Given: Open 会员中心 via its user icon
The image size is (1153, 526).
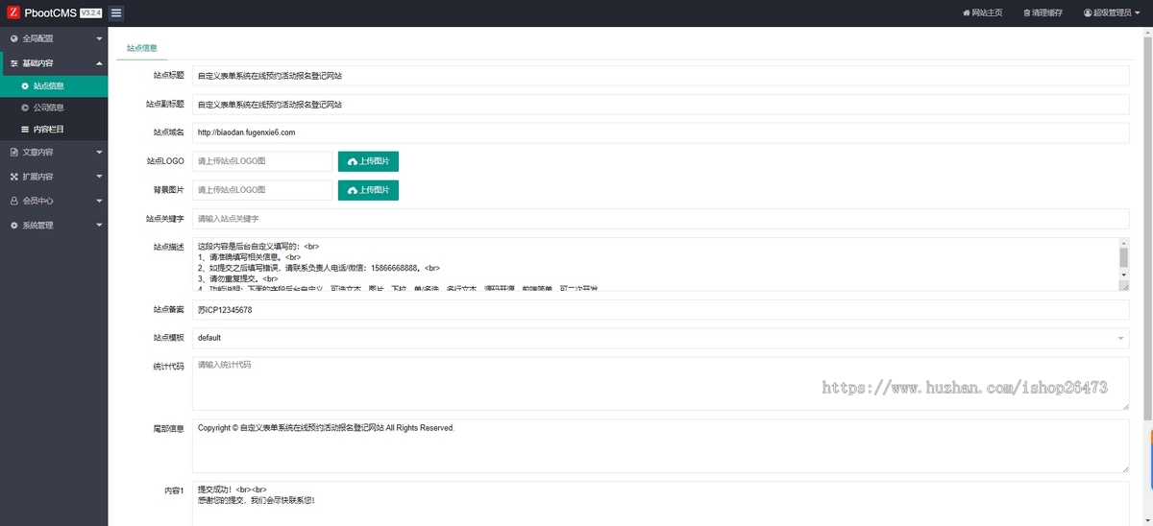Looking at the screenshot, I should click(13, 201).
